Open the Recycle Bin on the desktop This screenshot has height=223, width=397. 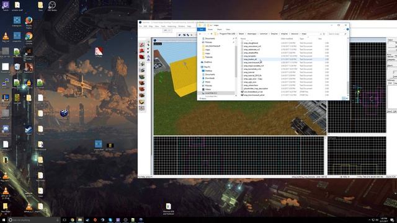(x=17, y=68)
